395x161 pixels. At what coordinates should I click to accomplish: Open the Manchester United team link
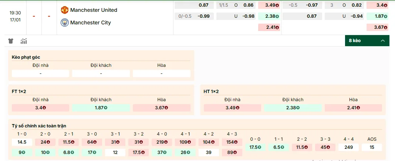pos(94,10)
